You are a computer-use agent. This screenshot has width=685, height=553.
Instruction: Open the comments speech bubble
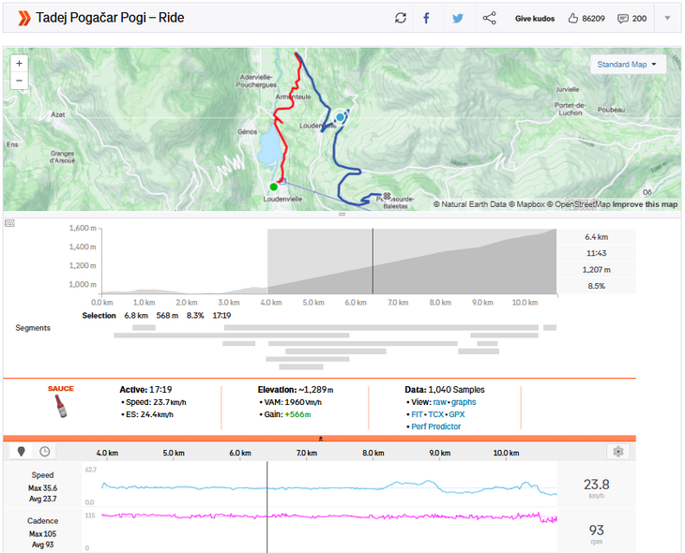(x=623, y=18)
